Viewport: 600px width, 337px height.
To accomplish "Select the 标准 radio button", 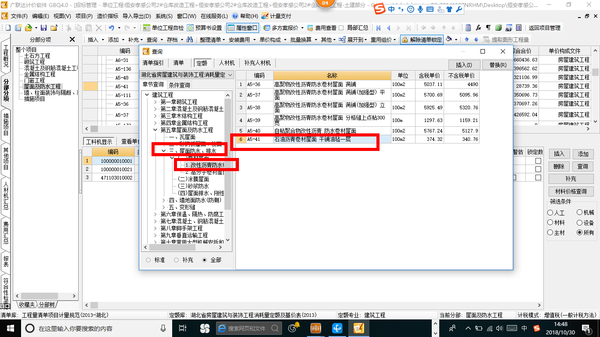I will pyautogui.click(x=148, y=260).
